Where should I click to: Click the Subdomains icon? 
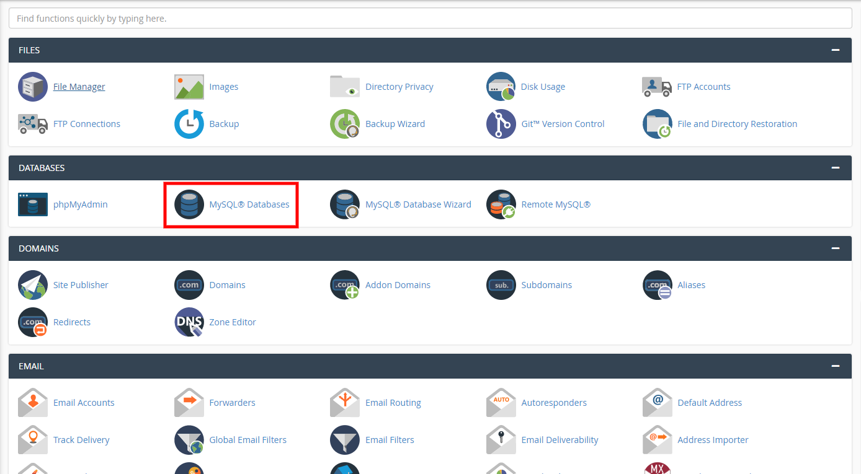click(x=501, y=285)
